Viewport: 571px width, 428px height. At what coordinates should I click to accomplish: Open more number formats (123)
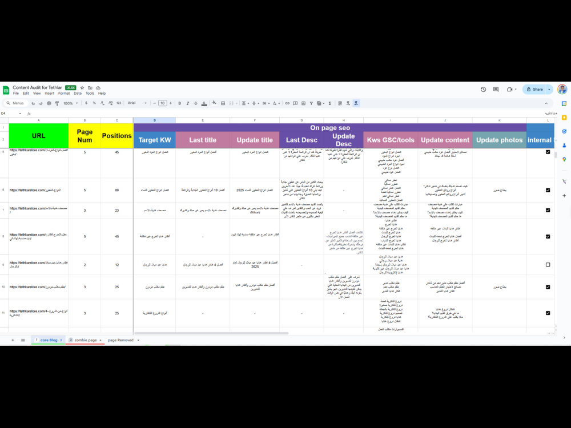pos(119,103)
